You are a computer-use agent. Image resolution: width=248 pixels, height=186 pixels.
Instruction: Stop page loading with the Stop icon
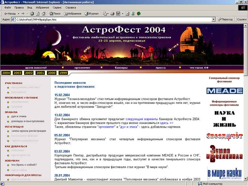(x=32, y=14)
